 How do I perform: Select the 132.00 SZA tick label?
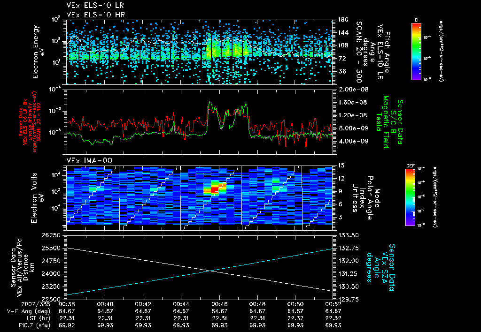[x=348, y=261]
